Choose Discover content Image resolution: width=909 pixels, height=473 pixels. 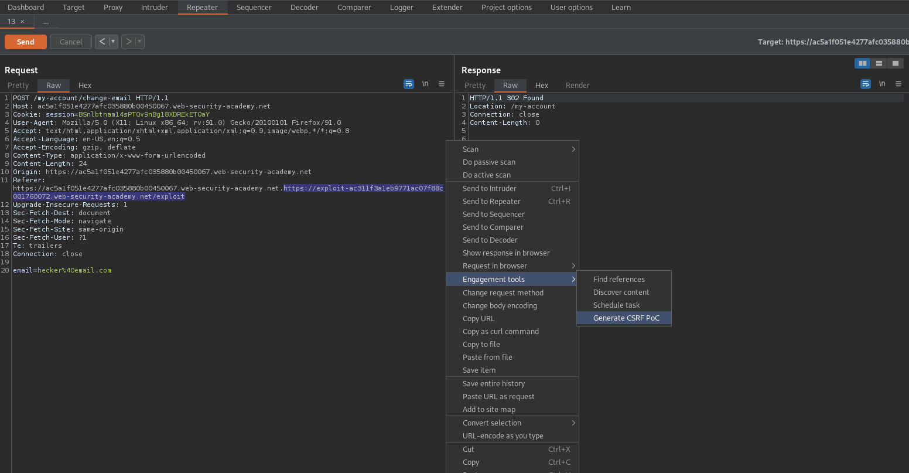(x=624, y=292)
